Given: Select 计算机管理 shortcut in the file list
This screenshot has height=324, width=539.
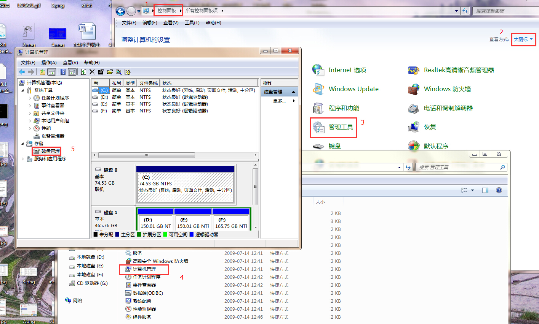Looking at the screenshot, I should 144,269.
